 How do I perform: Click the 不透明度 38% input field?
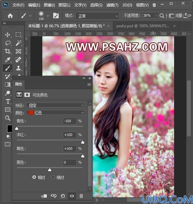pyautogui.click(x=149, y=16)
